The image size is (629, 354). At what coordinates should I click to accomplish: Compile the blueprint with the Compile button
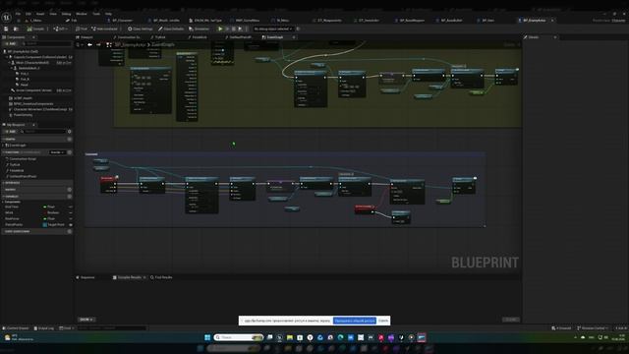tap(35, 29)
